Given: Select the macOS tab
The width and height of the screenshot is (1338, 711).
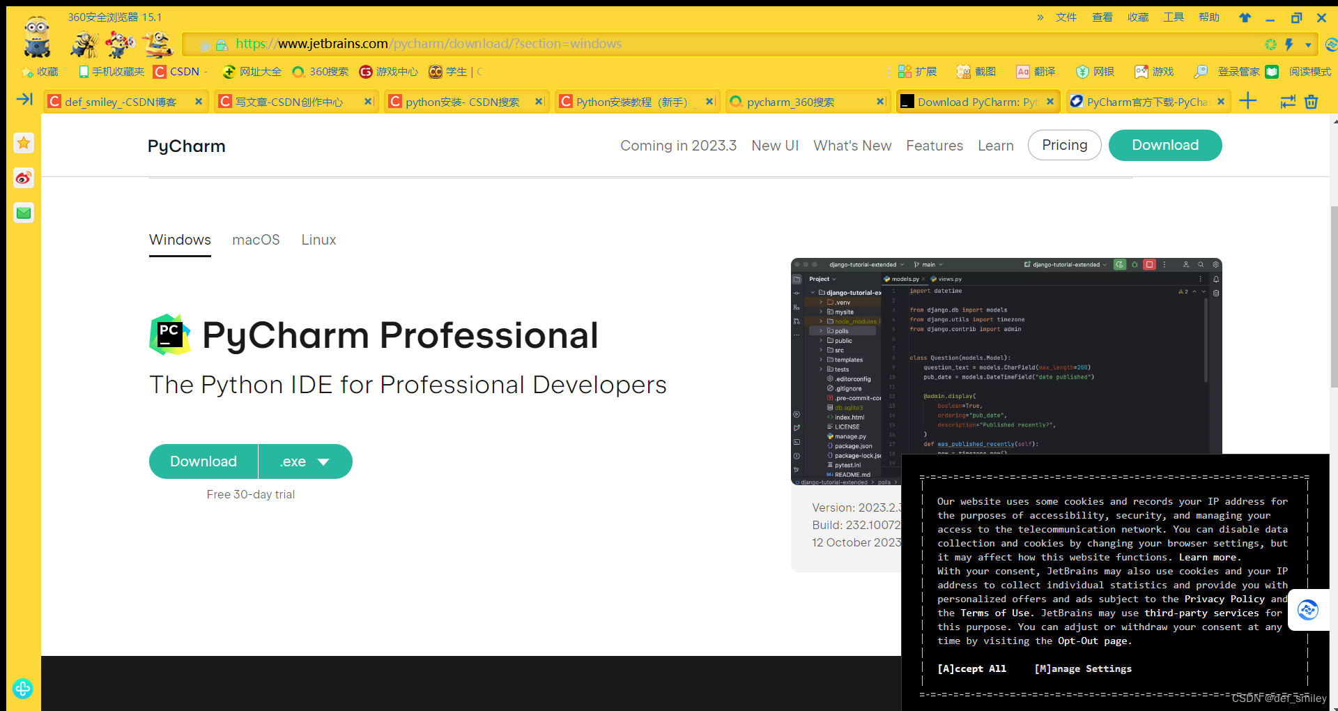Looking at the screenshot, I should pos(256,240).
